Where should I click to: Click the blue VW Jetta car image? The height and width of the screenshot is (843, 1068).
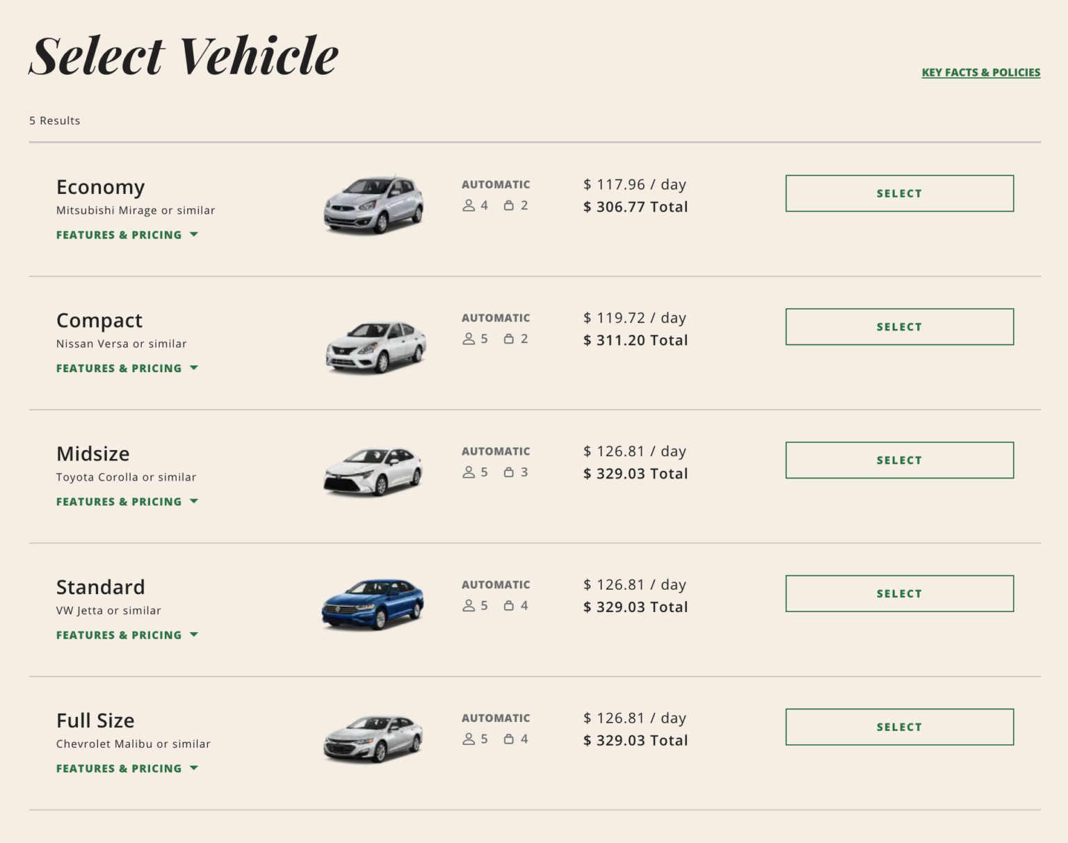pos(372,602)
